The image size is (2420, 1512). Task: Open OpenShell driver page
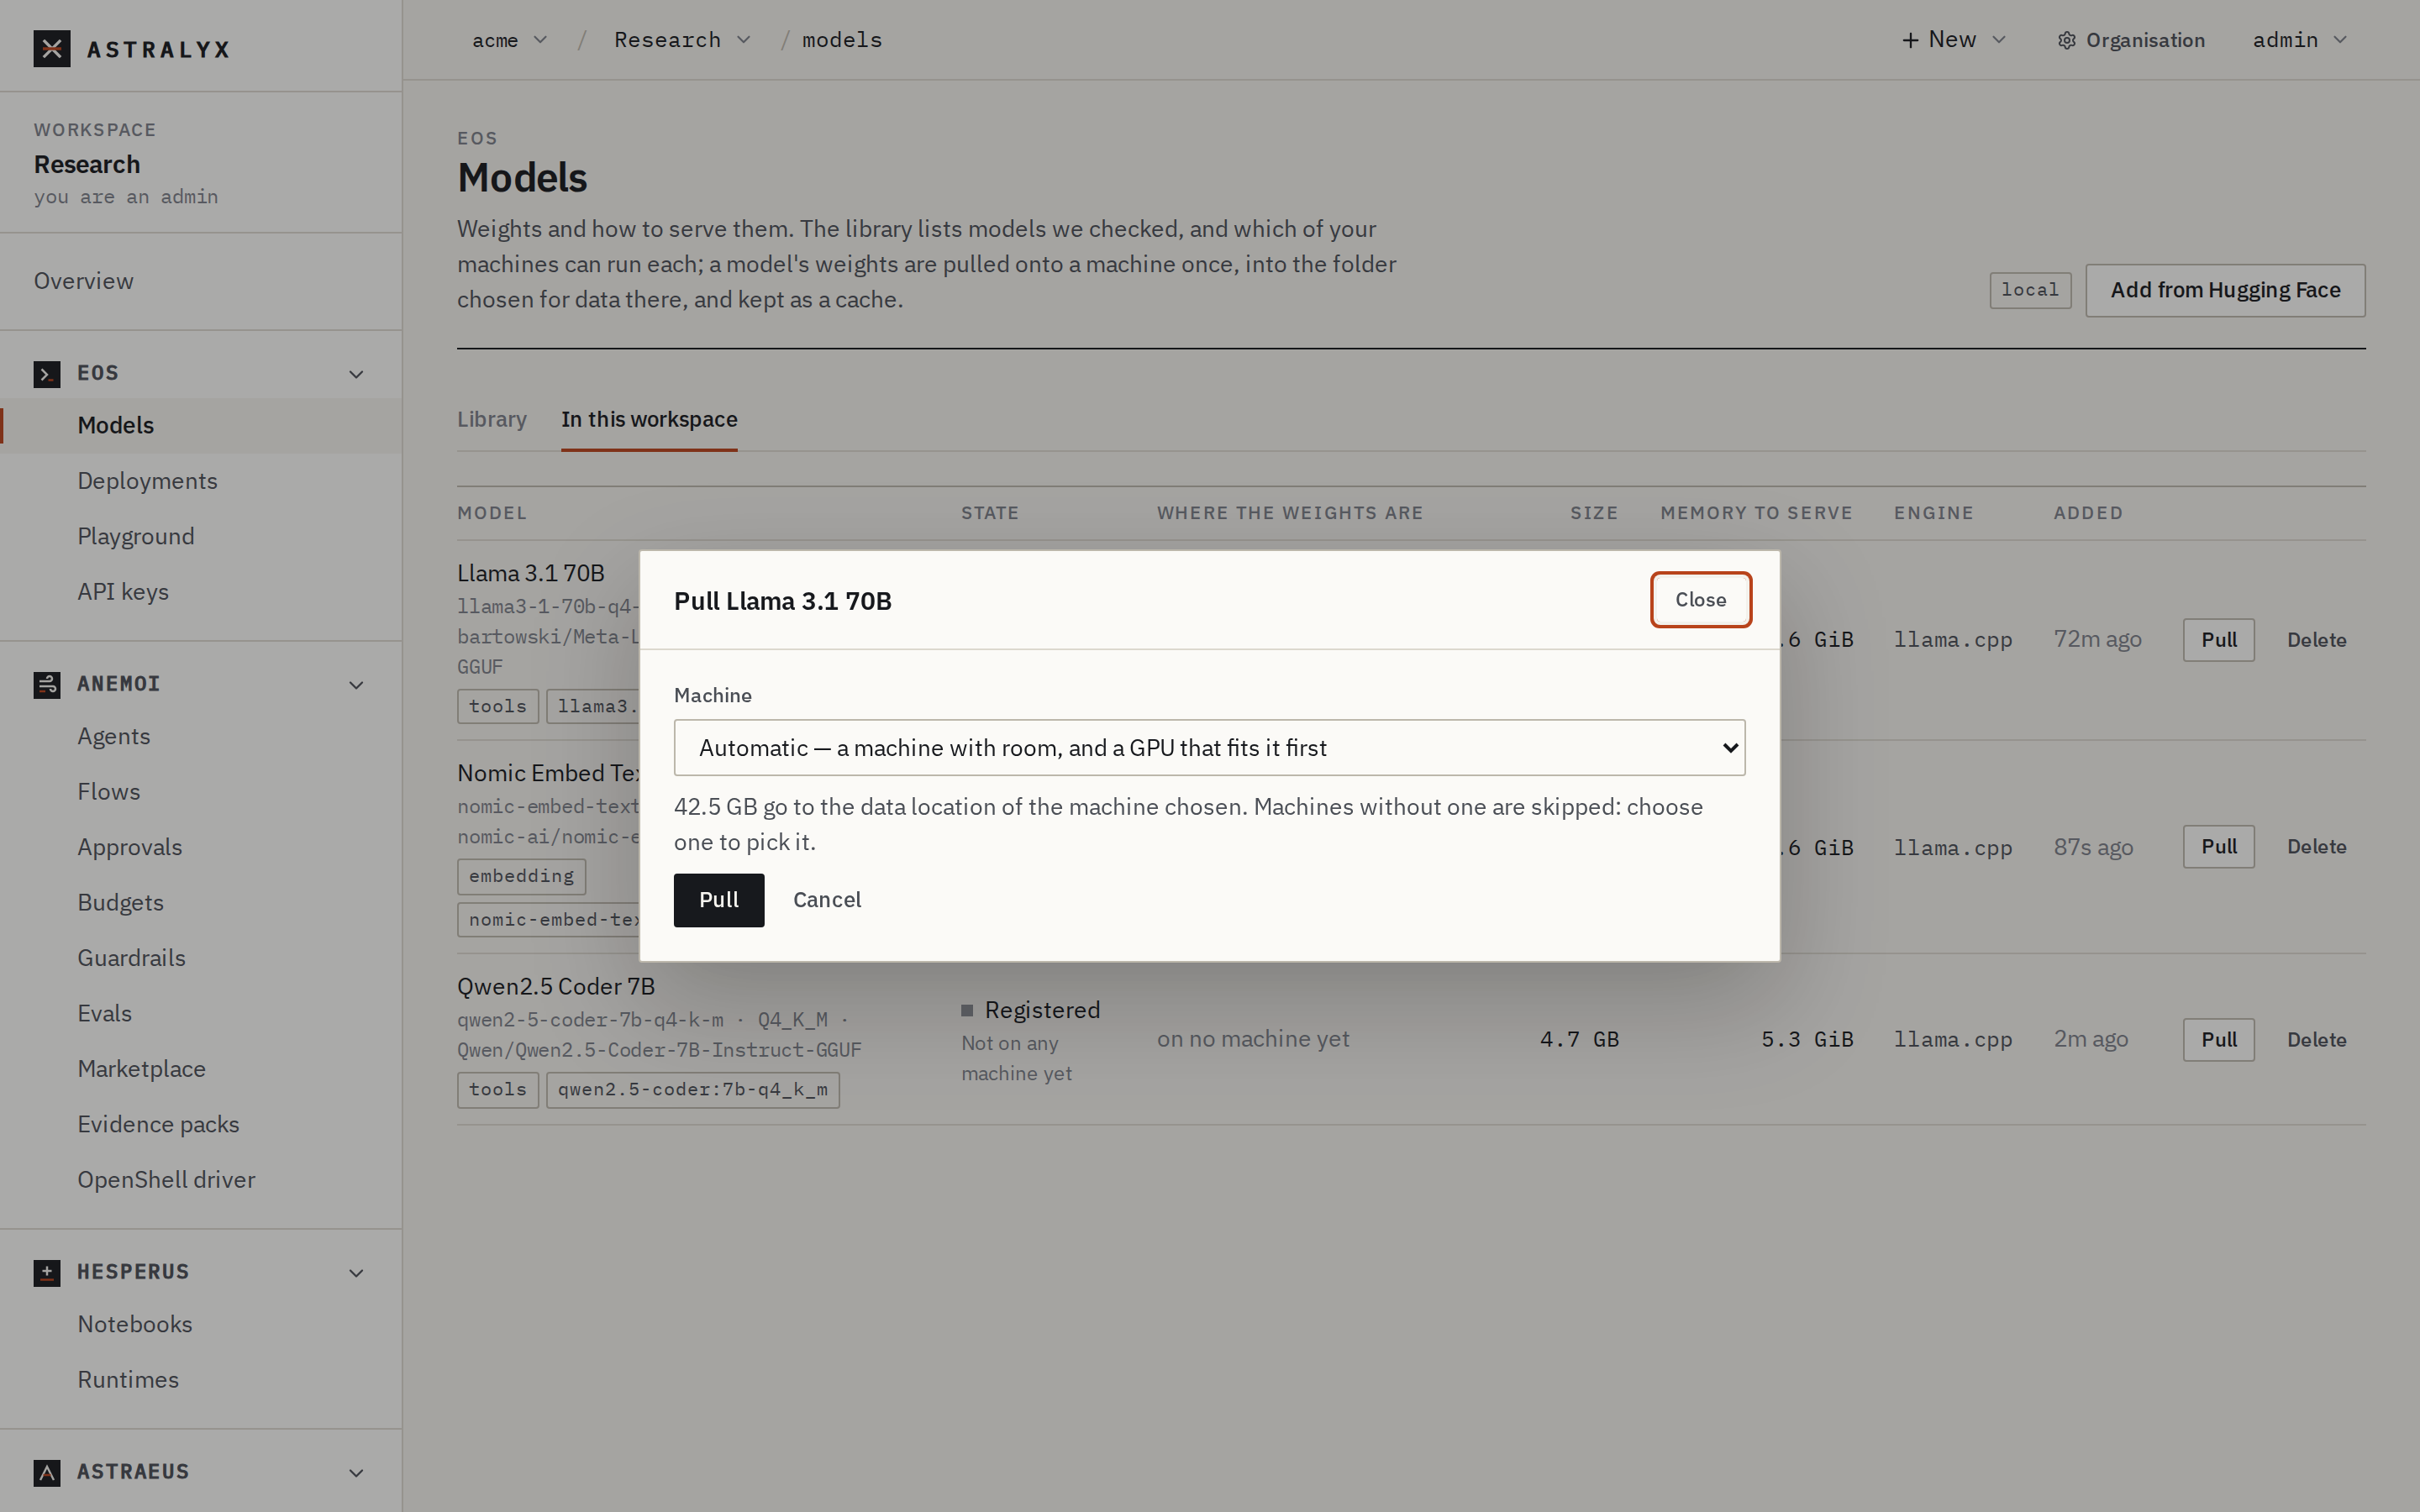[x=167, y=1180]
